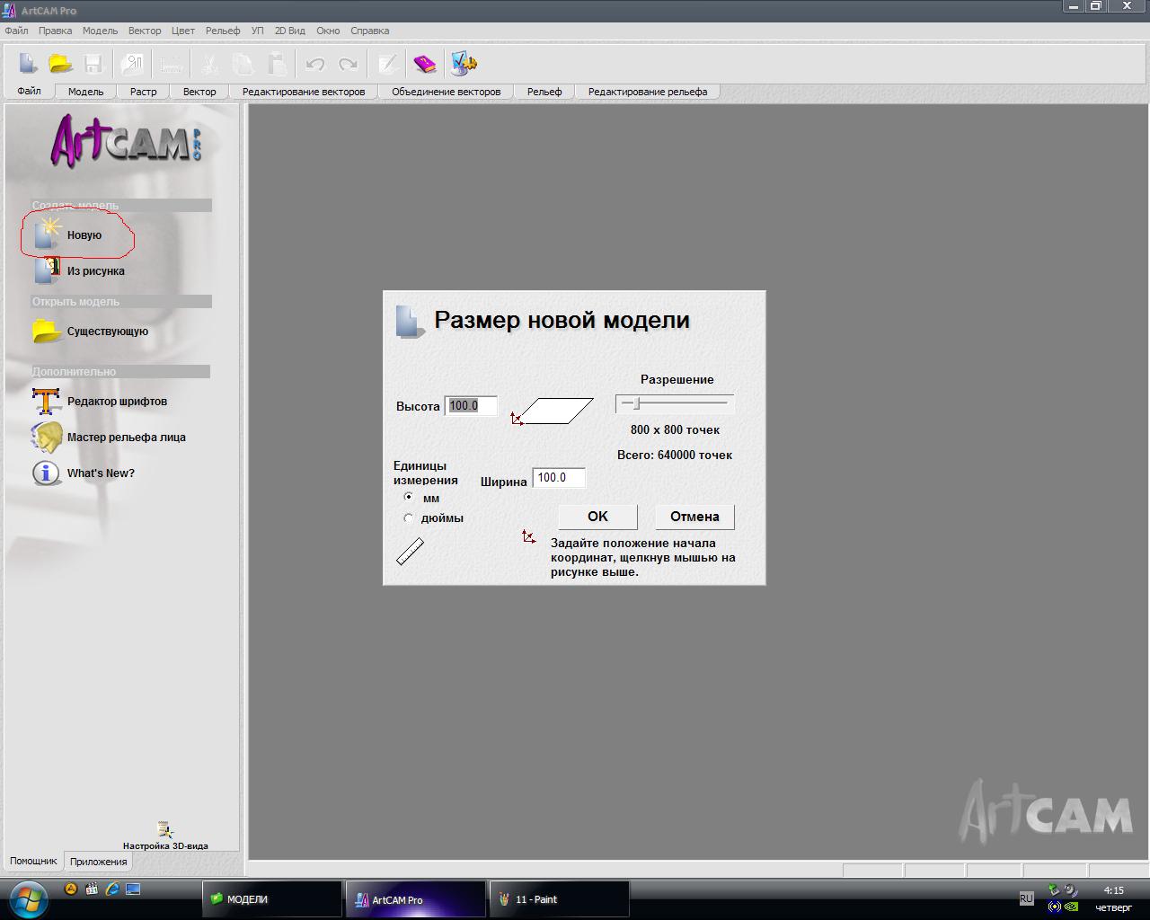This screenshot has height=920, width=1150.
Task: Click the Open folder toolbar icon
Action: pos(60,64)
